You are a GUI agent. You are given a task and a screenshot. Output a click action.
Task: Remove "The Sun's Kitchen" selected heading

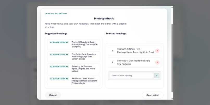point(157,51)
